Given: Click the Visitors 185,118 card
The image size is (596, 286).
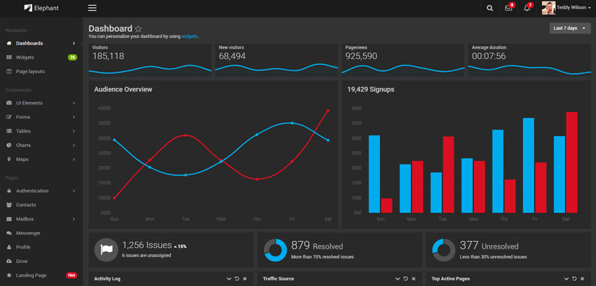Looking at the screenshot, I should coord(150,60).
